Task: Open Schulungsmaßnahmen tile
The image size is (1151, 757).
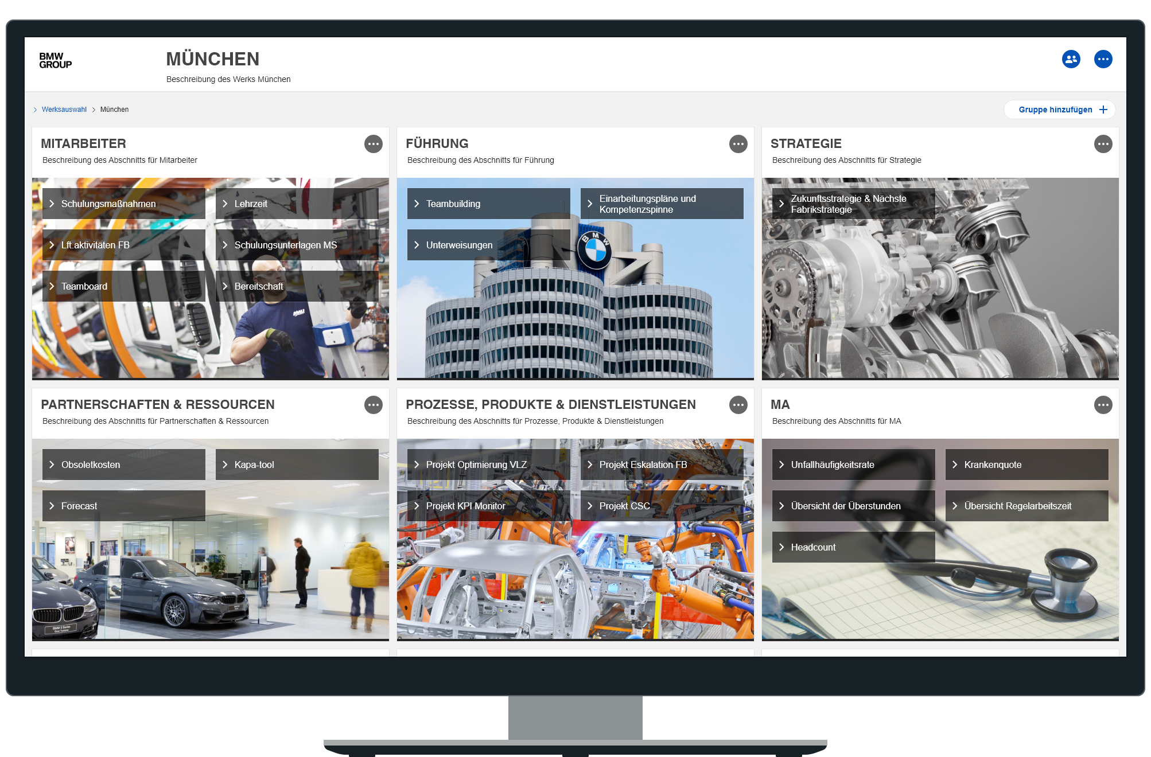Action: click(x=124, y=204)
